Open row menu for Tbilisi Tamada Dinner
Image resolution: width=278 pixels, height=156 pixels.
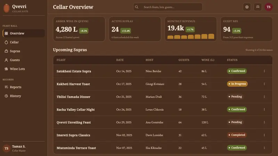[x=264, y=97]
